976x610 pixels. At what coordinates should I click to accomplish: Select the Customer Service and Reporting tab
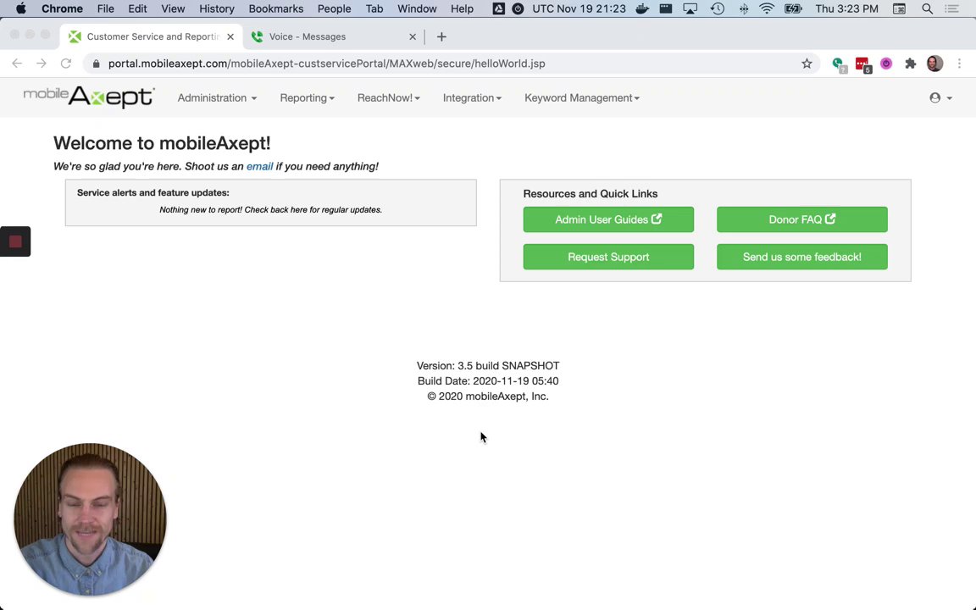tap(152, 36)
